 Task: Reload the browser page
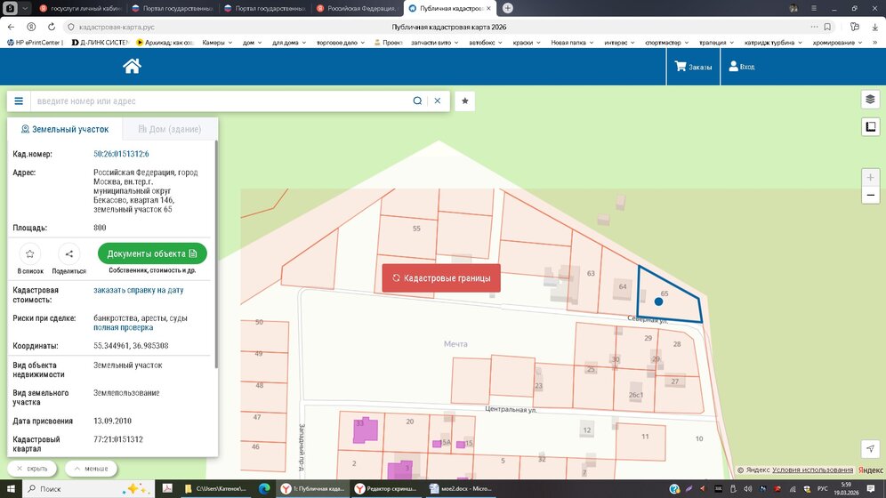click(x=52, y=27)
